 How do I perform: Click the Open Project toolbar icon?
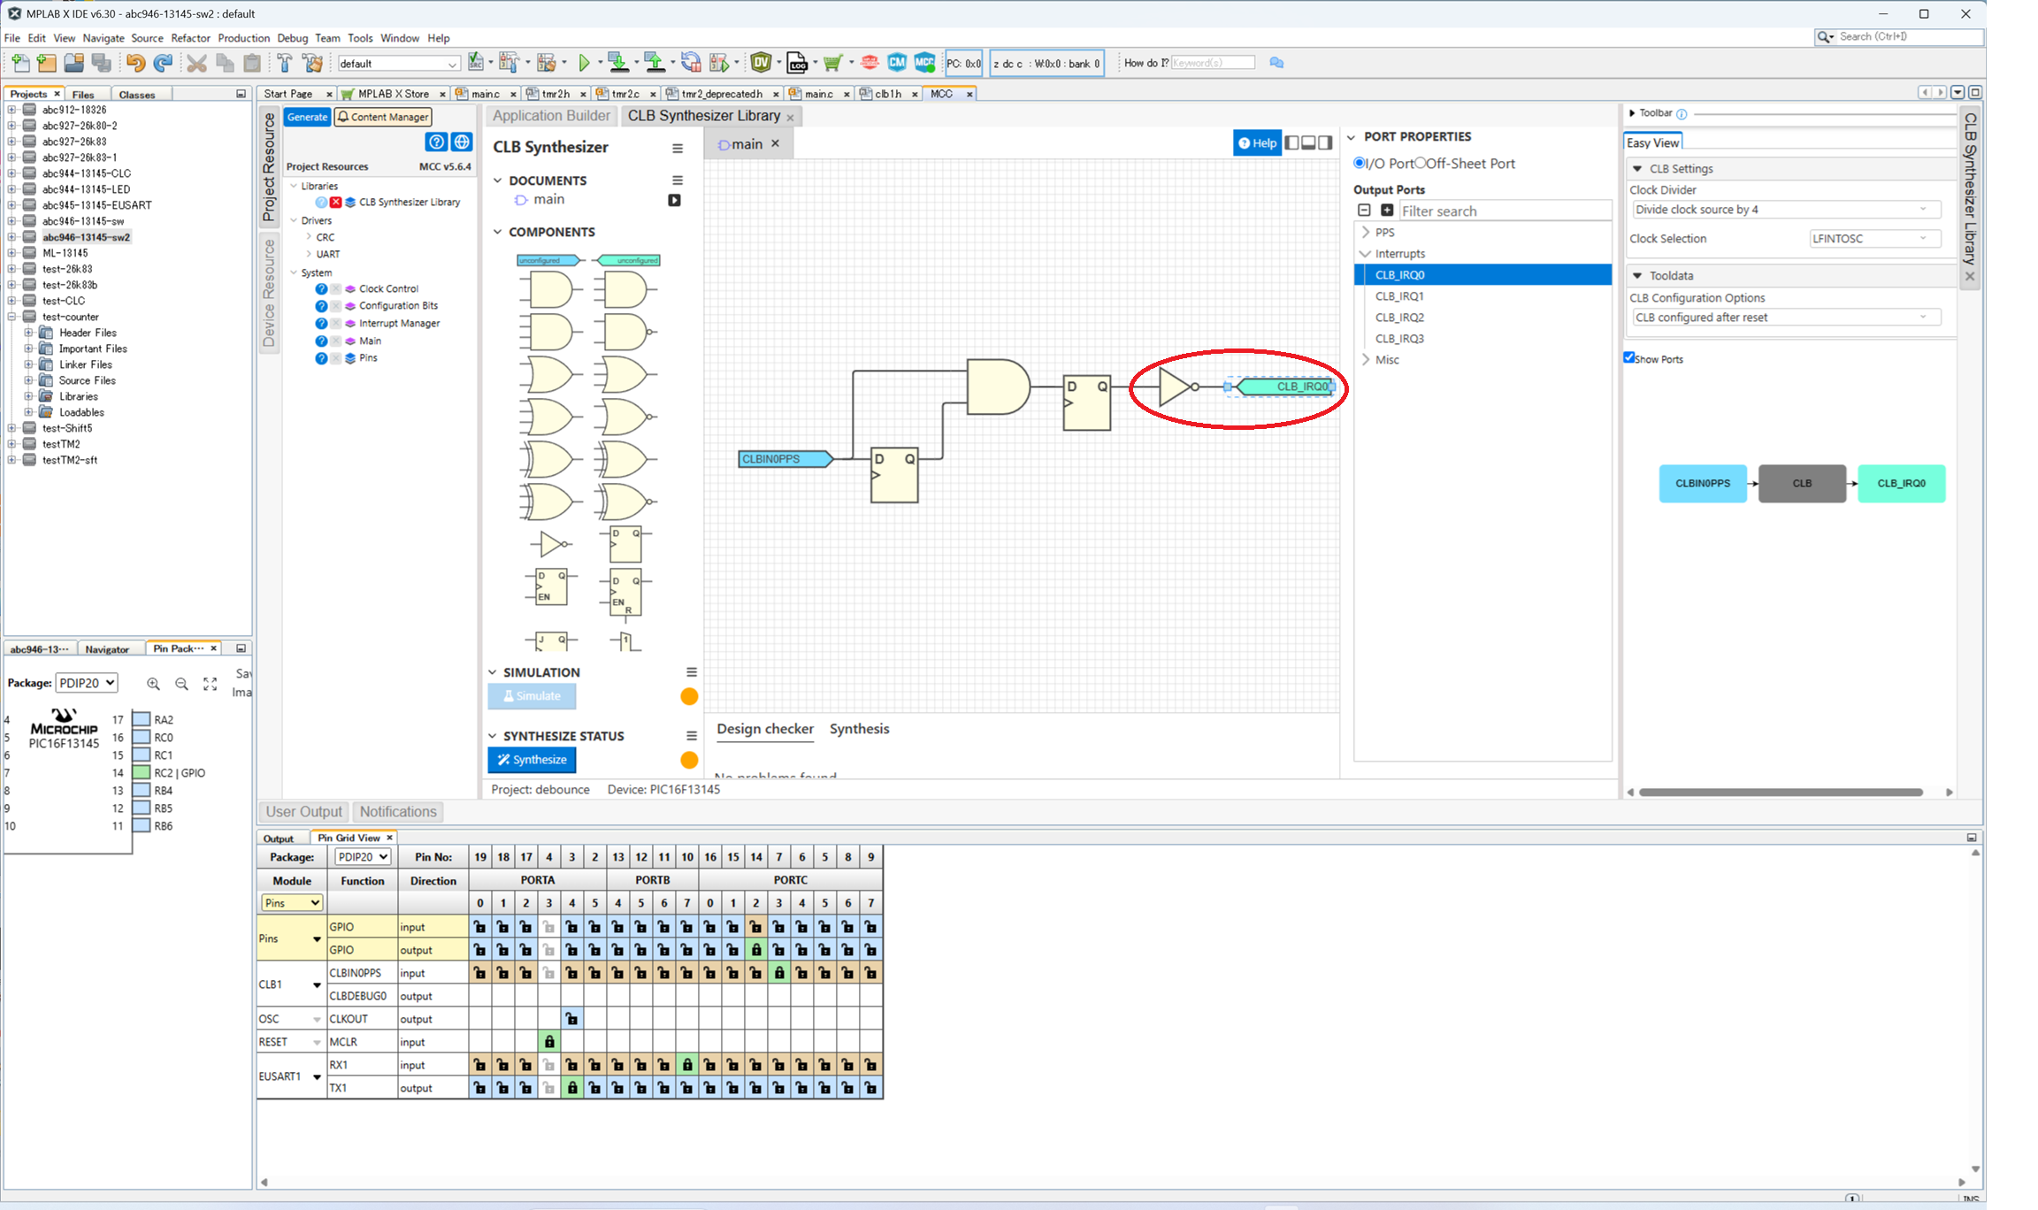point(74,63)
